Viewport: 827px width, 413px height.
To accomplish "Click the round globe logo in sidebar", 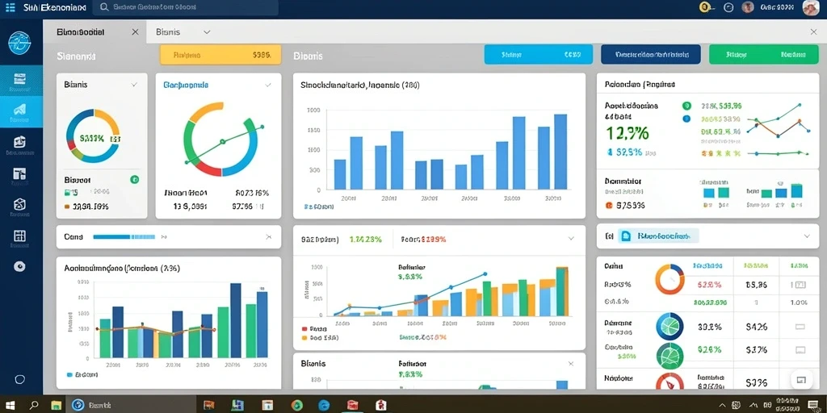I will 20,42.
